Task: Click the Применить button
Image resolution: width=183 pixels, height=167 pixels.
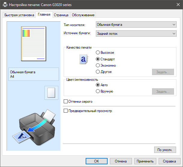Action: (x=145, y=161)
